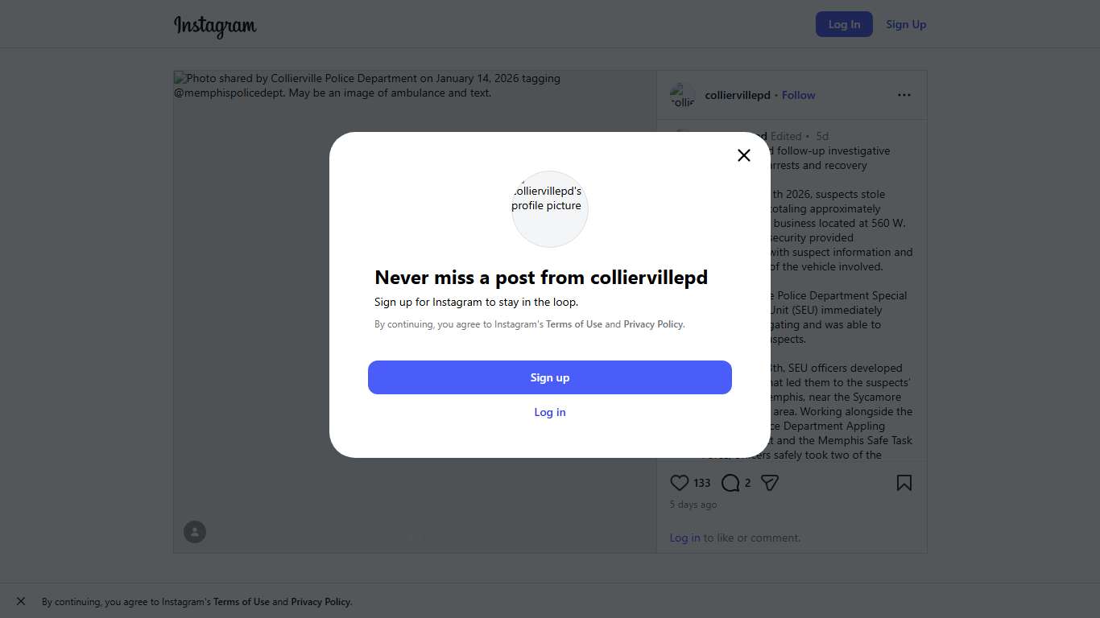Click the Log In button in header
This screenshot has width=1100, height=618.
pos(844,24)
